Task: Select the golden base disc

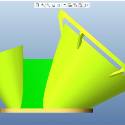Action: pyautogui.click(x=46, y=111)
